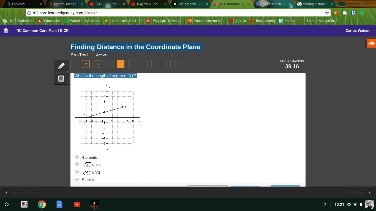Go to previous activity arrow
Viewport: 376px width, 211px height.
[x=6, y=193]
